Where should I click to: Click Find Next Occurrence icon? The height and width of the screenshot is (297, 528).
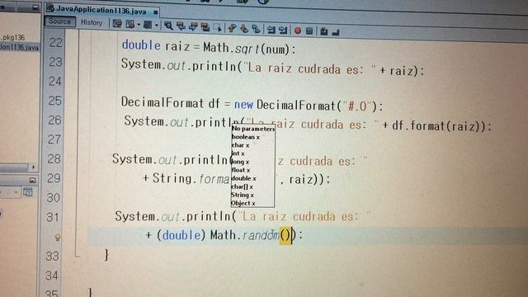click(193, 26)
